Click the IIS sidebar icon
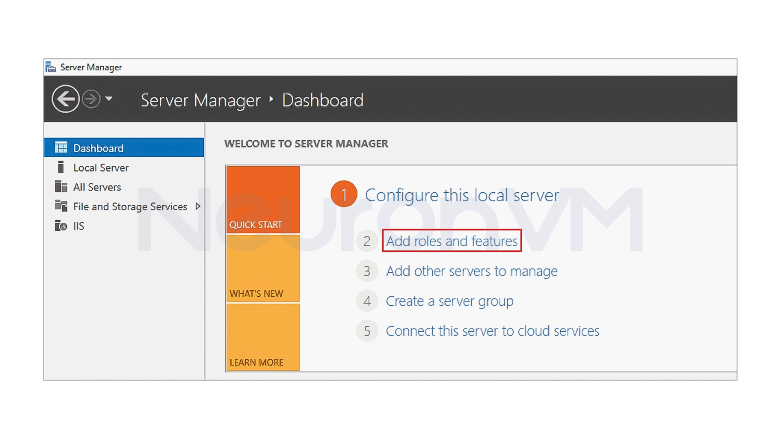781x439 pixels. [x=61, y=226]
